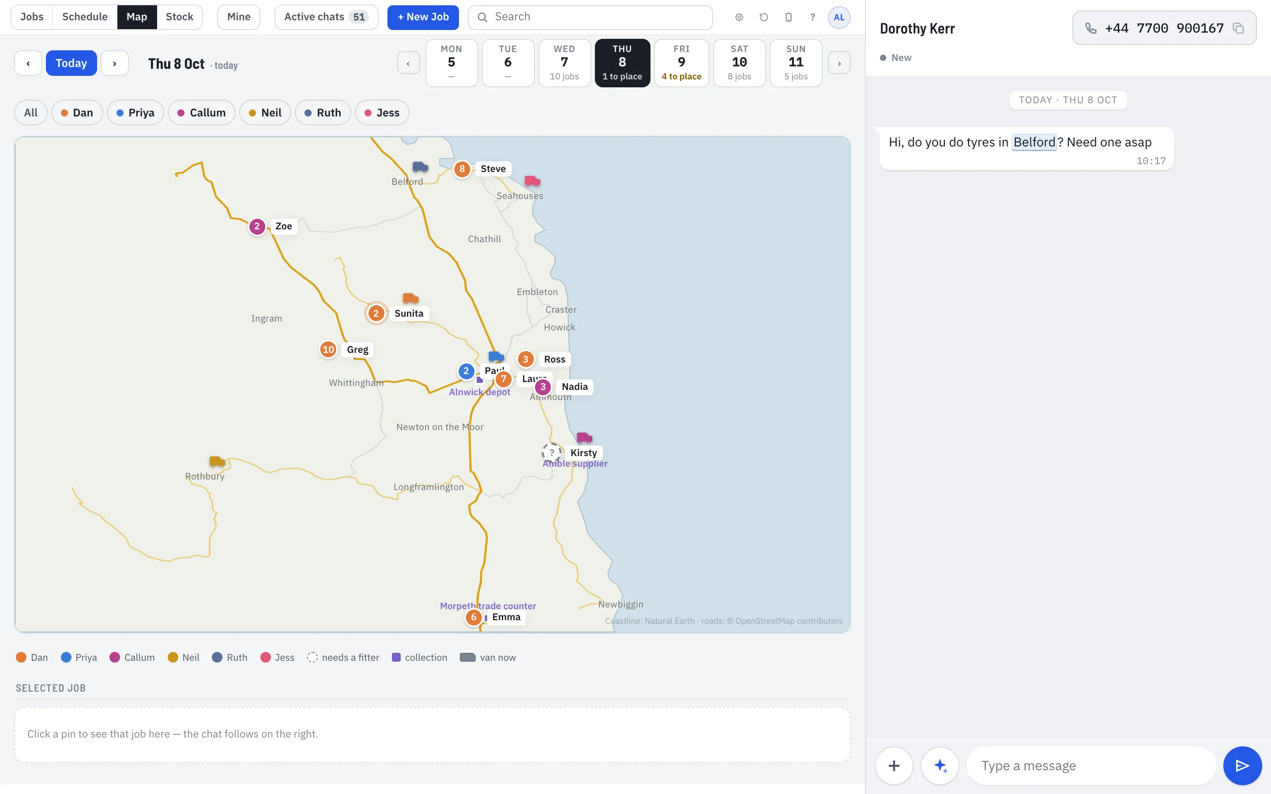
Task: Select Zoe's pin numbered 2
Action: pos(257,226)
